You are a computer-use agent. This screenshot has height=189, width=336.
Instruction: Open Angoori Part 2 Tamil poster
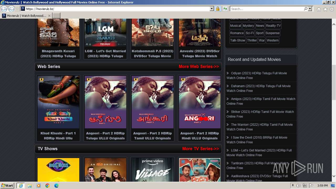tap(153, 102)
